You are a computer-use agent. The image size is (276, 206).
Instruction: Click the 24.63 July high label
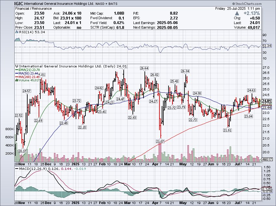pos(251,90)
